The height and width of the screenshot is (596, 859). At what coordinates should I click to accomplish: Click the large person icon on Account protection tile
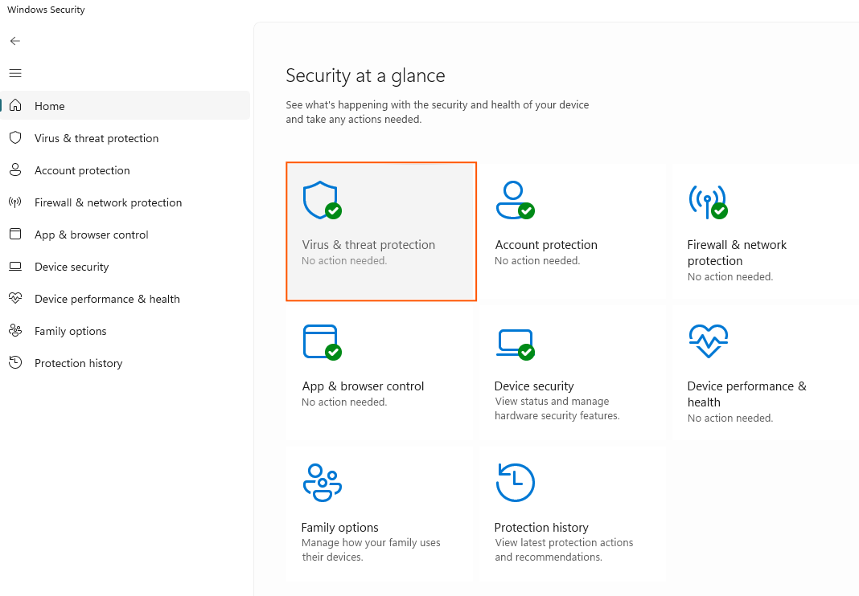[x=515, y=200]
